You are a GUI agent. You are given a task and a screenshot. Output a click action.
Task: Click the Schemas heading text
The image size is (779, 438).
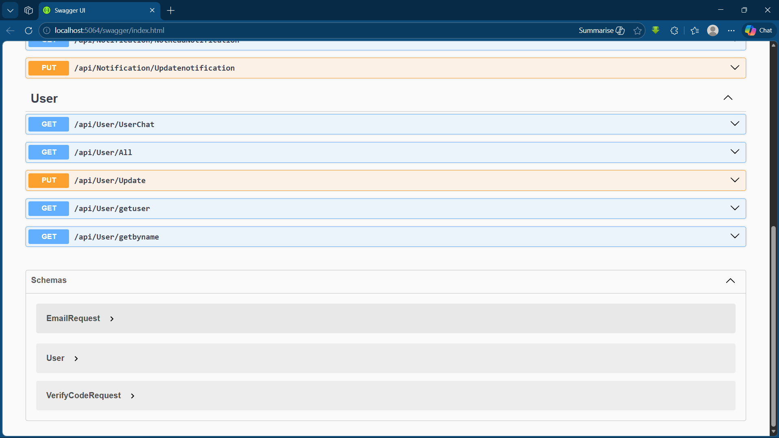point(49,280)
